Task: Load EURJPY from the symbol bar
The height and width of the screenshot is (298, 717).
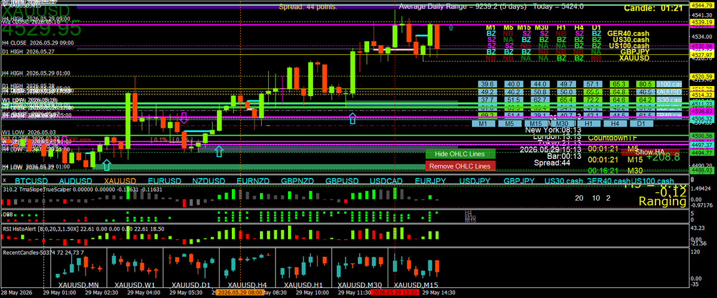Action: pyautogui.click(x=430, y=180)
